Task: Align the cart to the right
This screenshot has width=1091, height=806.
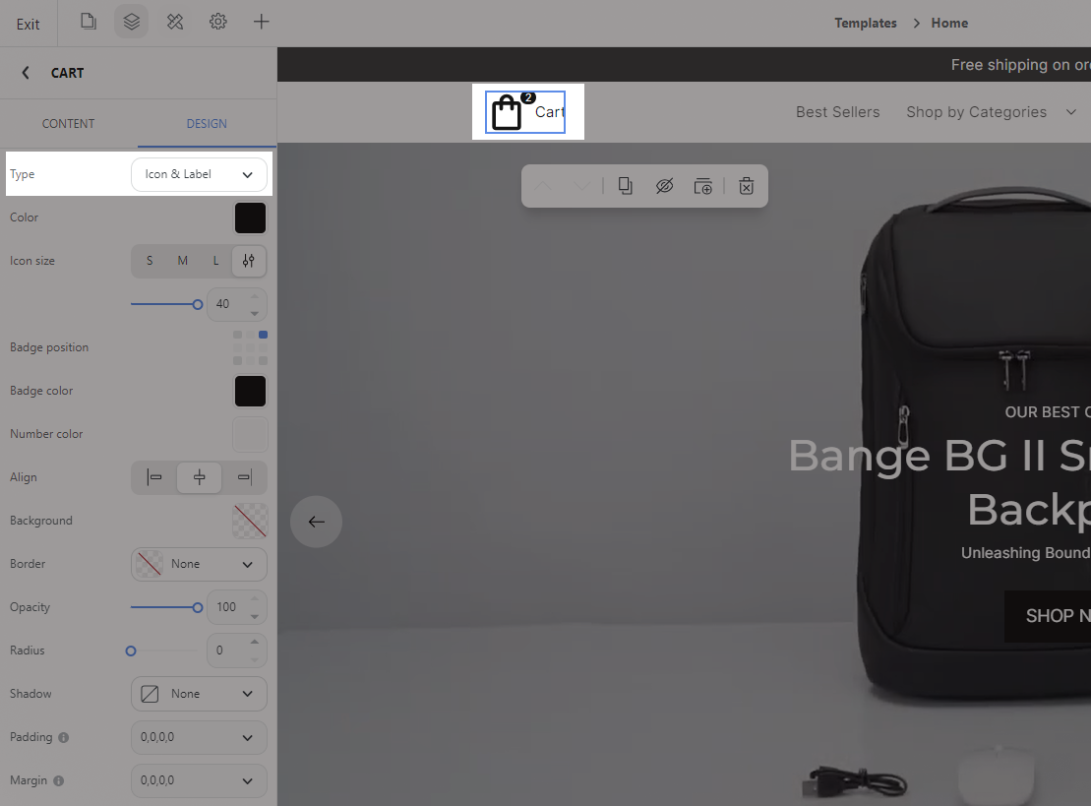Action: 244,477
